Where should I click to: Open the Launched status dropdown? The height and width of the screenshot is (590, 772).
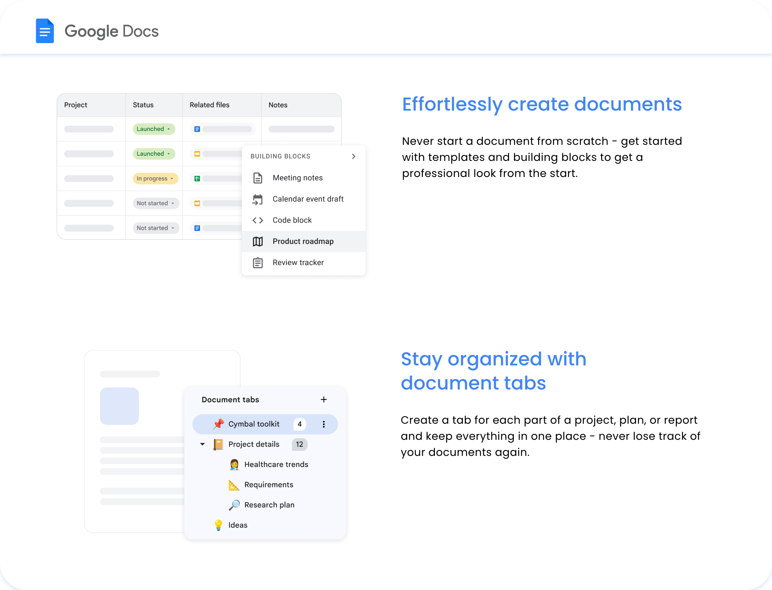(x=154, y=129)
